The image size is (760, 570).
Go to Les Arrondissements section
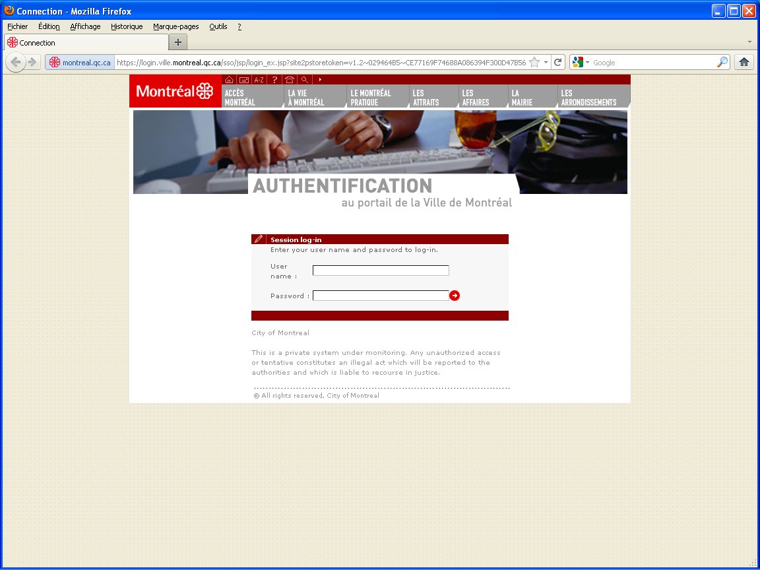click(588, 98)
